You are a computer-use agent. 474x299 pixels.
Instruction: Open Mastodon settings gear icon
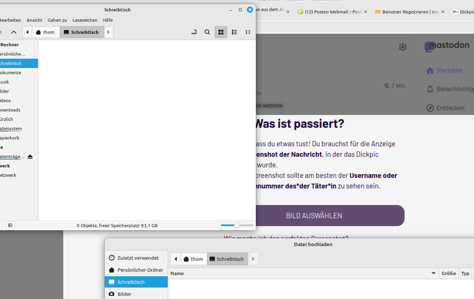click(x=403, y=47)
